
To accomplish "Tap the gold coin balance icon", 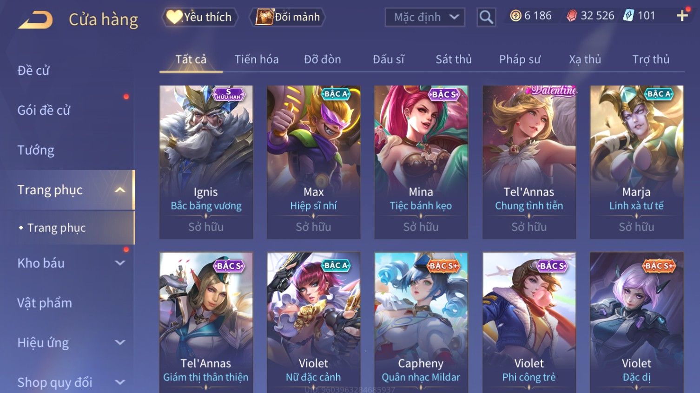I will point(515,16).
